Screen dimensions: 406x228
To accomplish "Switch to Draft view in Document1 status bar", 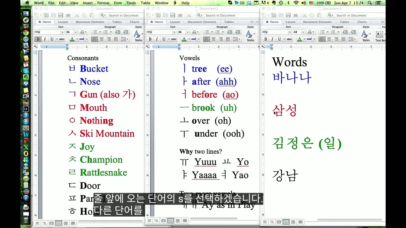I will [37, 223].
